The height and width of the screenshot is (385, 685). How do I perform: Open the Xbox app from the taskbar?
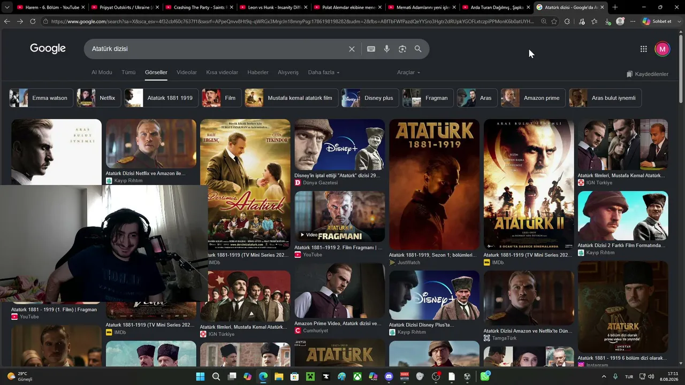[x=357, y=376]
